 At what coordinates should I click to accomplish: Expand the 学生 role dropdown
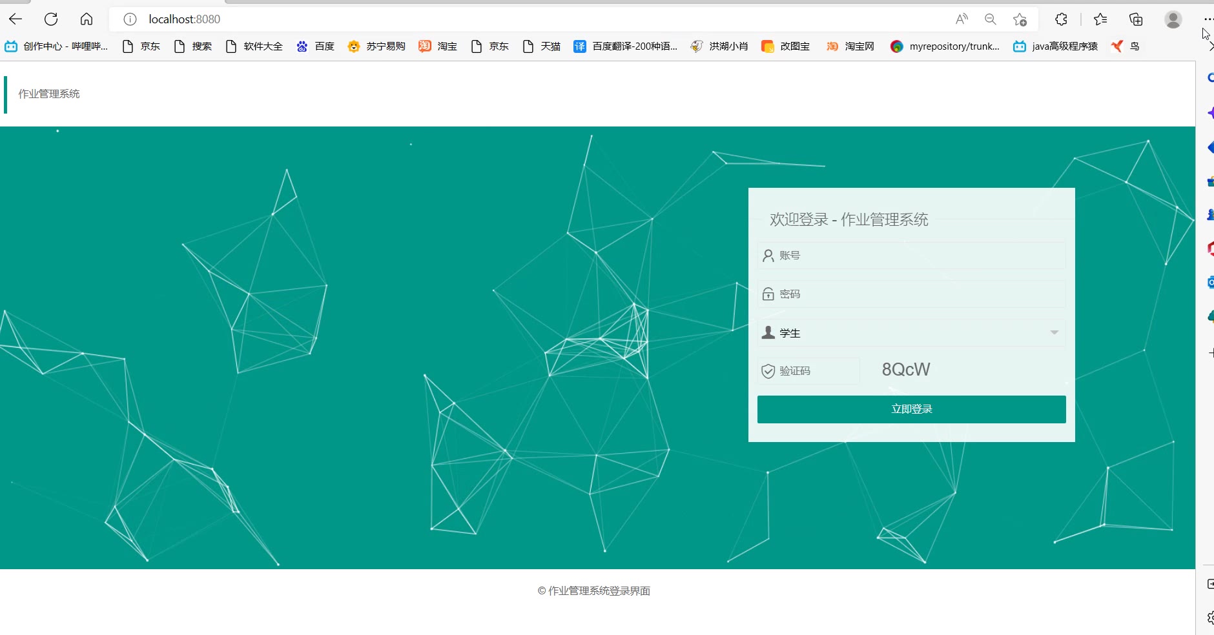(x=912, y=333)
